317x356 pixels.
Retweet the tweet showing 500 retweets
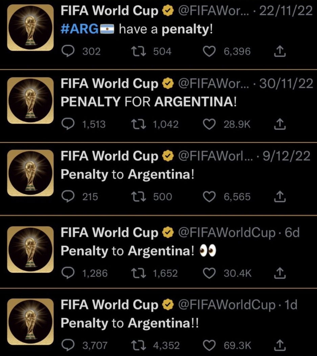pos(139,197)
